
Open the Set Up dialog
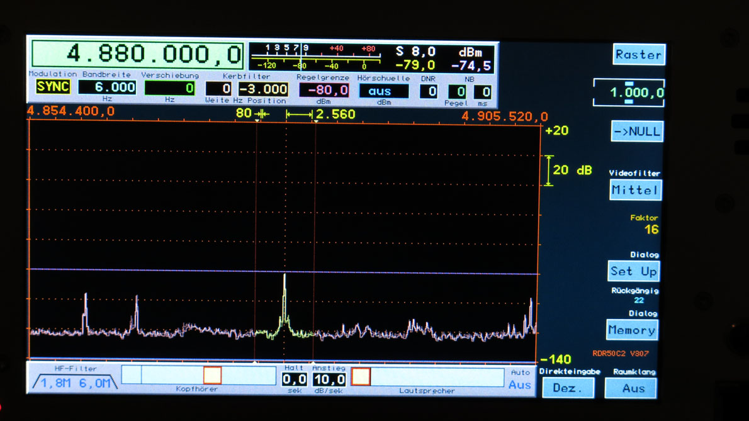[633, 271]
